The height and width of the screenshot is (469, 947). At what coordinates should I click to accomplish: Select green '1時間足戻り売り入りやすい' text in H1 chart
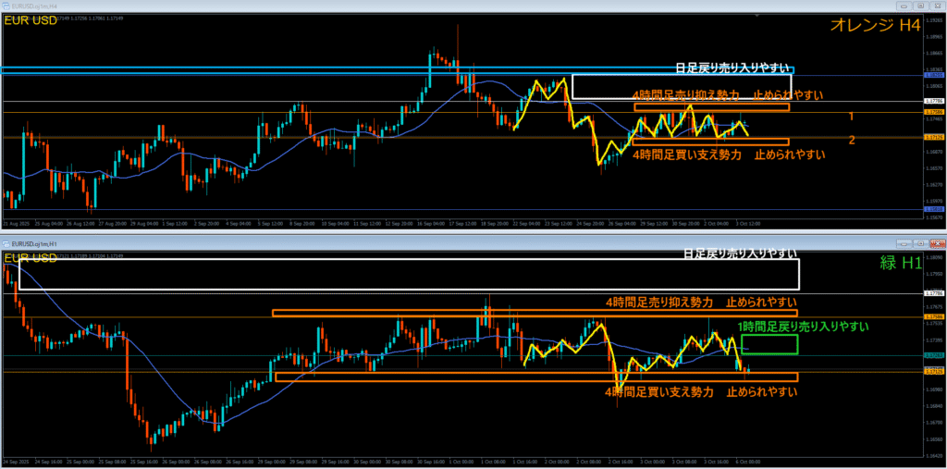pyautogui.click(x=804, y=327)
